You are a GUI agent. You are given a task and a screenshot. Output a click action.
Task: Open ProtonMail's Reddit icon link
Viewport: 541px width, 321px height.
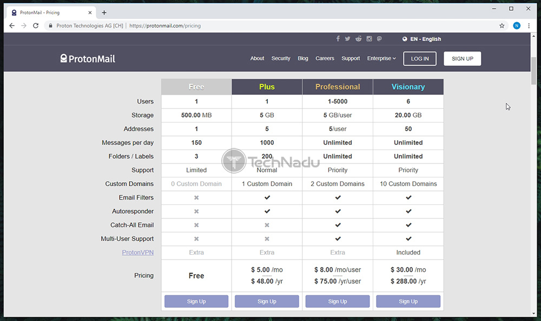pyautogui.click(x=359, y=38)
